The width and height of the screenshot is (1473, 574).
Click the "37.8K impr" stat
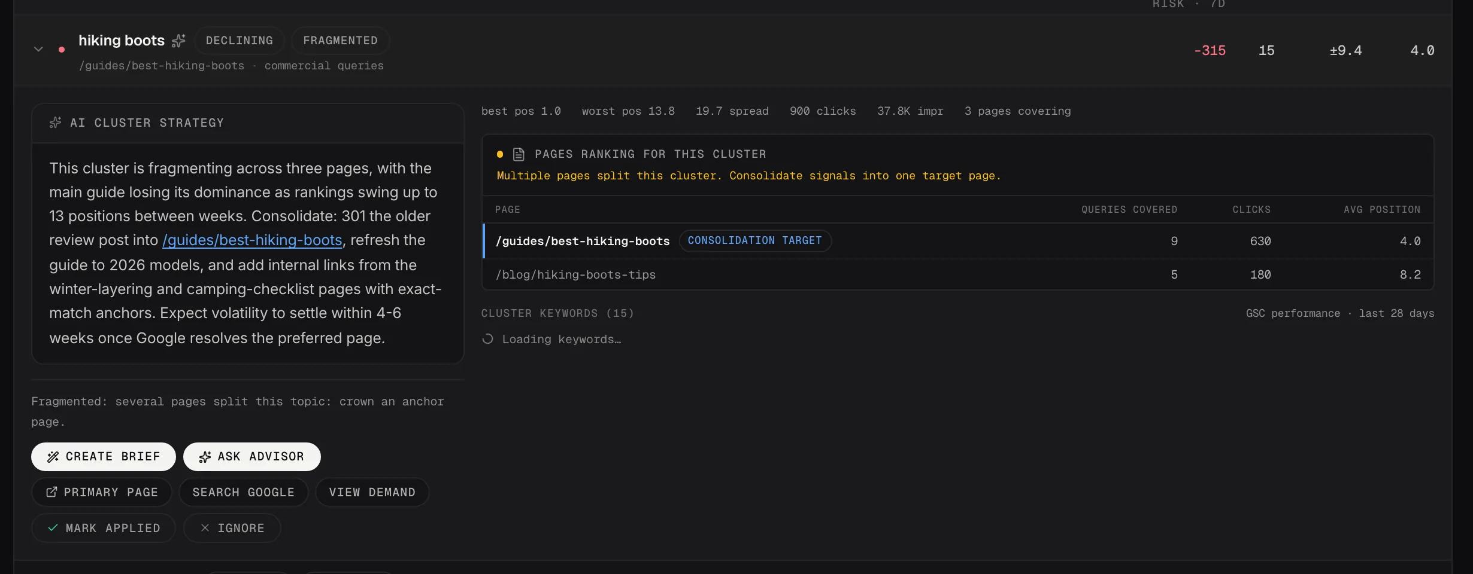(910, 111)
